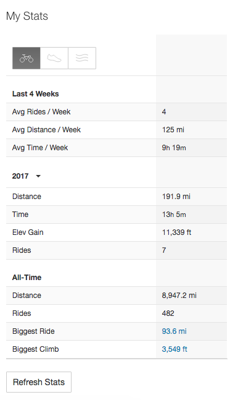The width and height of the screenshot is (238, 400).
Task: Select the Avg Distance / Week row
Action: 117,130
